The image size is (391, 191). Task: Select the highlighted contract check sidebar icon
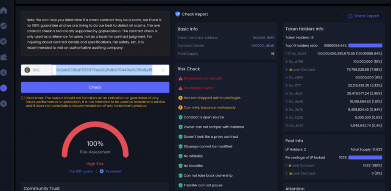[x=4, y=88]
